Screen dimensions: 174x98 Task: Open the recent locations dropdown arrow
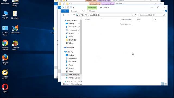tap(71, 15)
